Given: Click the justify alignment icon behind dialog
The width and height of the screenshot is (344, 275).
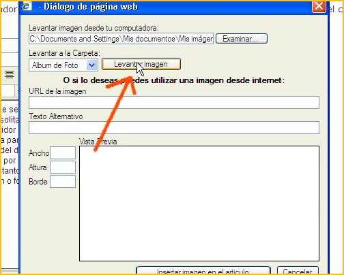Looking at the screenshot, I should (x=10, y=74).
